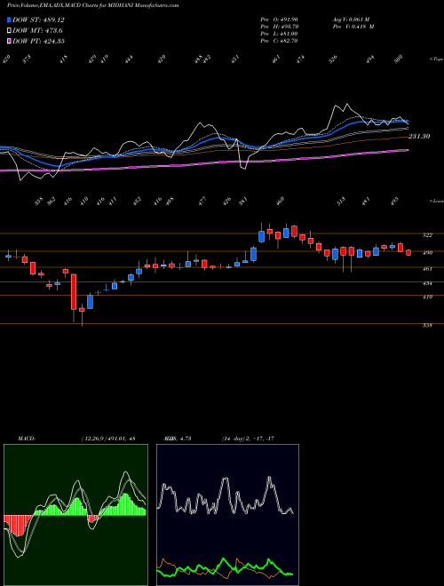Viewport: 444px width, 586px height.
Task: Click the 'Pre H: 493.70' high value
Action: point(279,27)
